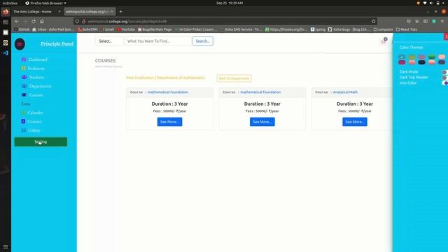This screenshot has height=252, width=448.
Task: Open Gallery from sidebar menu
Action: (x=34, y=130)
